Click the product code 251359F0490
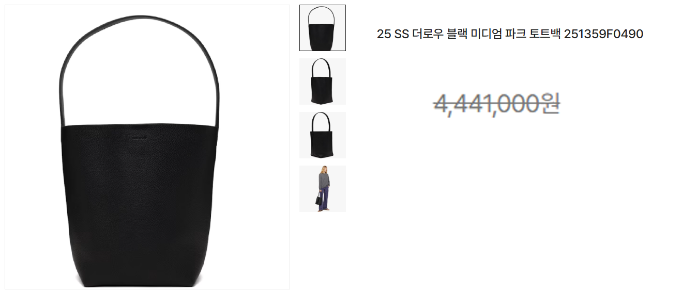The image size is (682, 293). tap(603, 35)
